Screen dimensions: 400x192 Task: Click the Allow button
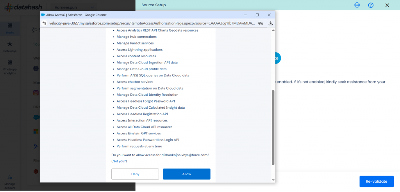point(186,174)
